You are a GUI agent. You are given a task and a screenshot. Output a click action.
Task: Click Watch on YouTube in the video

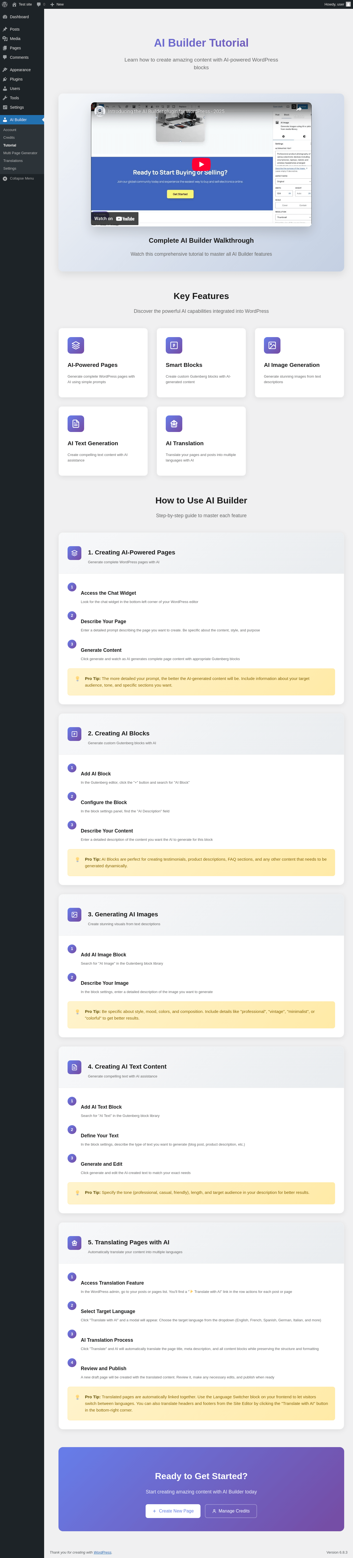114,218
